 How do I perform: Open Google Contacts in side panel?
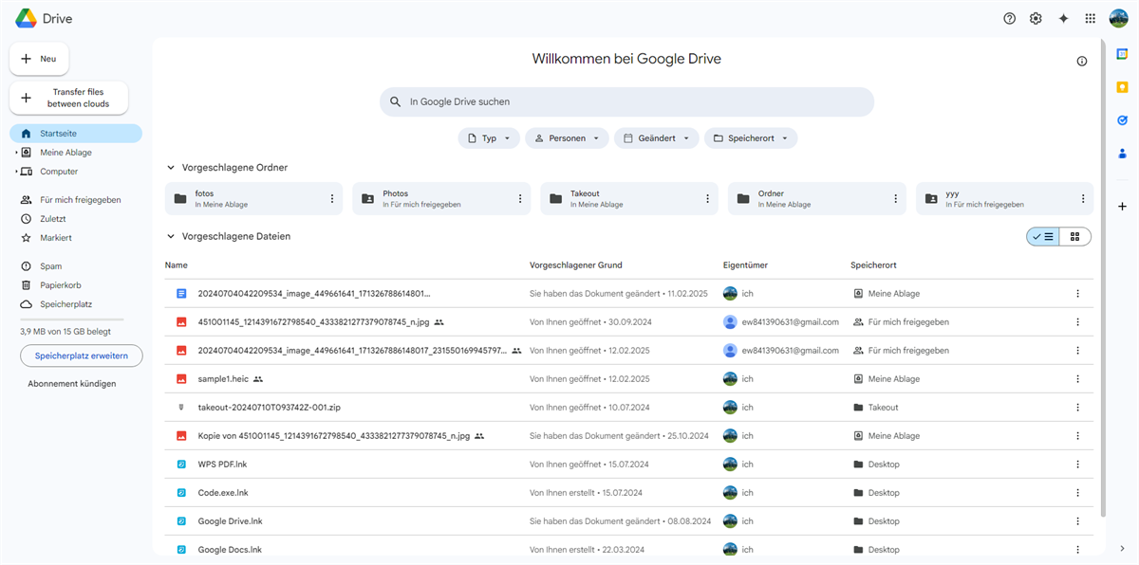pyautogui.click(x=1122, y=153)
